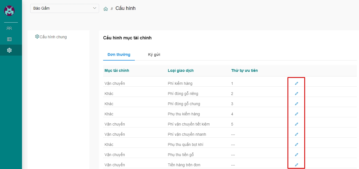This screenshot has height=169, width=359.
Task: Click the pixel monster logo avatar
Action: (9, 11)
